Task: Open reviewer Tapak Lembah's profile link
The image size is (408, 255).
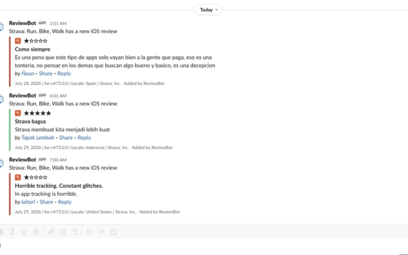Action: click(38, 138)
